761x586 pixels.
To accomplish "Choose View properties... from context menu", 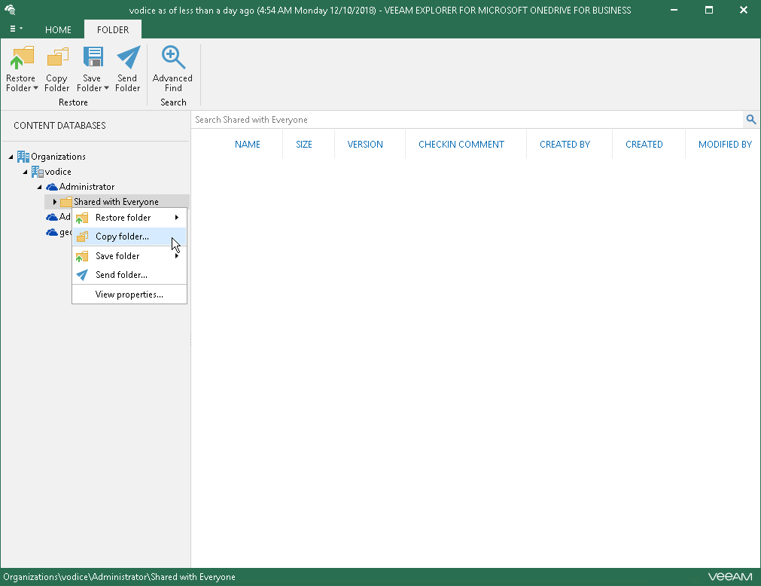I will (129, 295).
